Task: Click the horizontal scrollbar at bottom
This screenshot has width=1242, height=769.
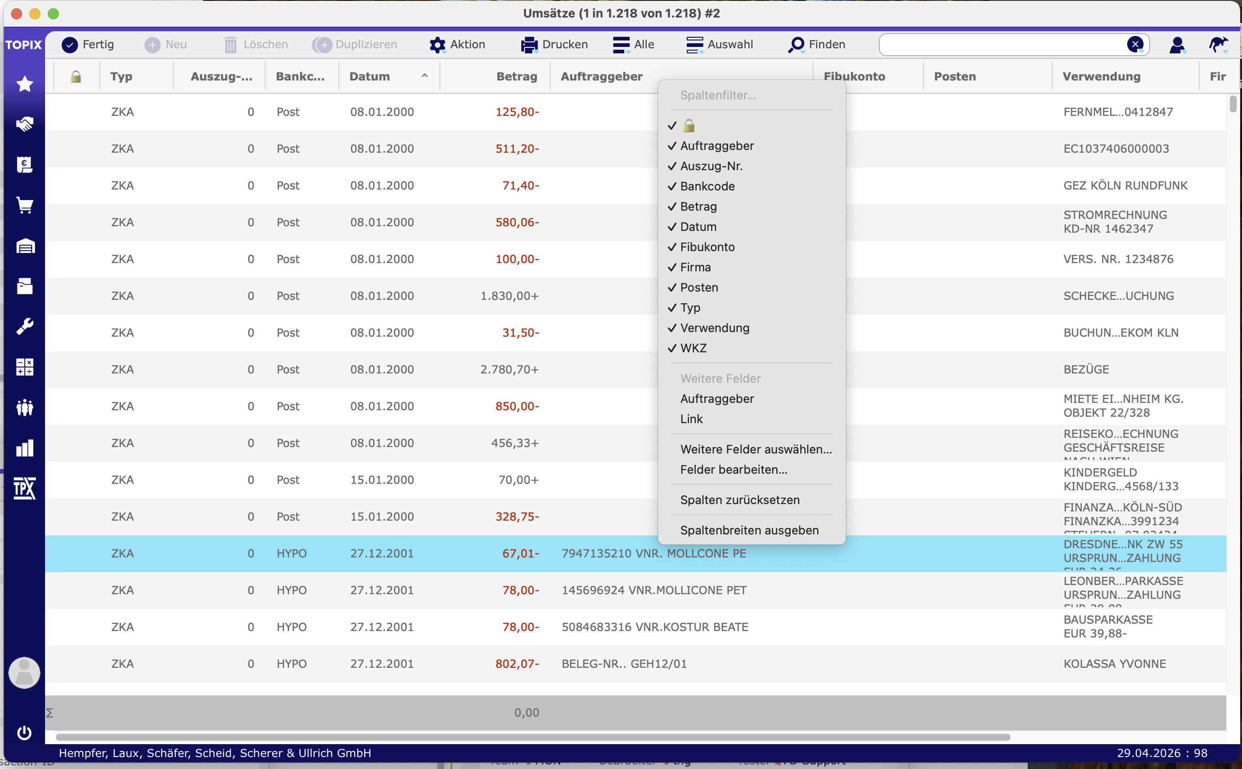Action: [x=533, y=737]
